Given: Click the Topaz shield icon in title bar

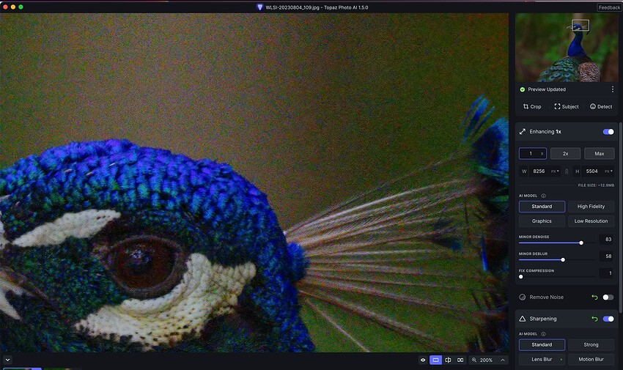Looking at the screenshot, I should tap(259, 7).
